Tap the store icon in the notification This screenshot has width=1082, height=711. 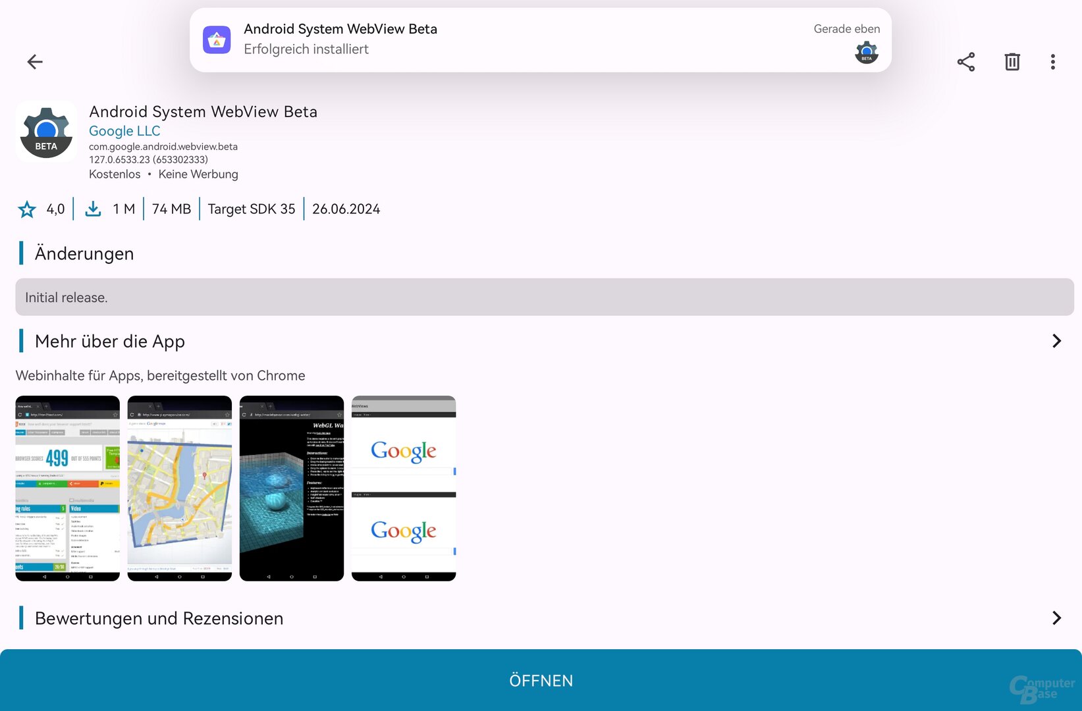pos(217,40)
